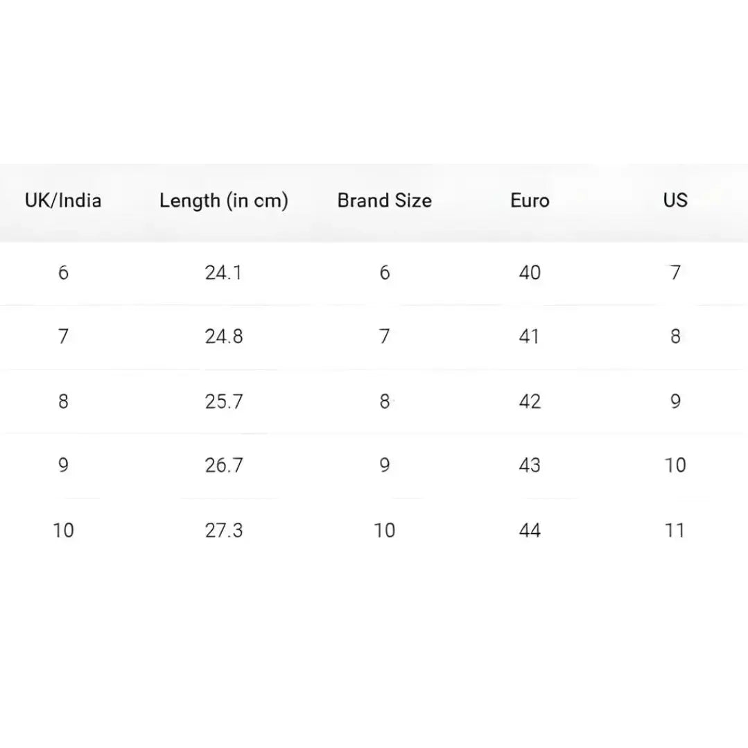The height and width of the screenshot is (748, 748).
Task: Select length value 26.7
Action: click(223, 465)
